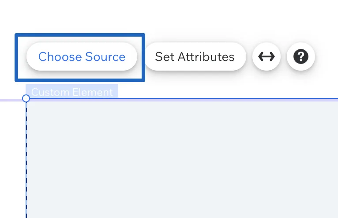Click the Choose Source button
338x218 pixels.
(82, 57)
